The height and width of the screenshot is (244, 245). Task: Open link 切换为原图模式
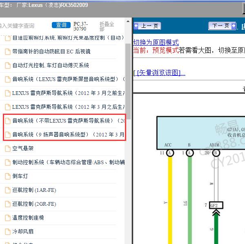tap(156, 42)
